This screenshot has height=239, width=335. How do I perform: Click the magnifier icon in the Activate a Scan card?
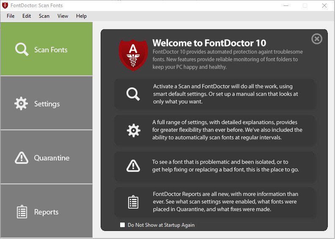point(133,94)
